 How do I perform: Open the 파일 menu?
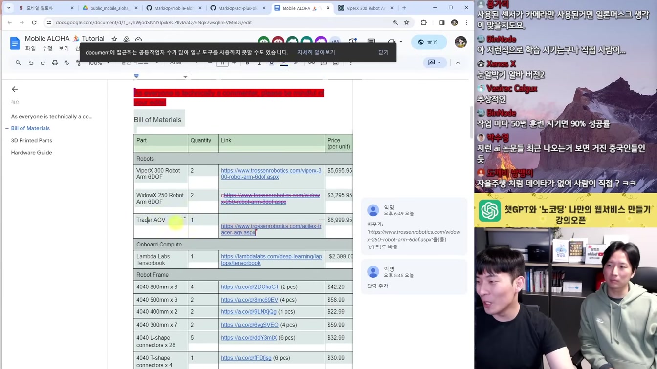(30, 48)
